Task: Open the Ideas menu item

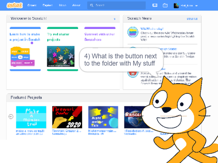Action: [x=63, y=5]
